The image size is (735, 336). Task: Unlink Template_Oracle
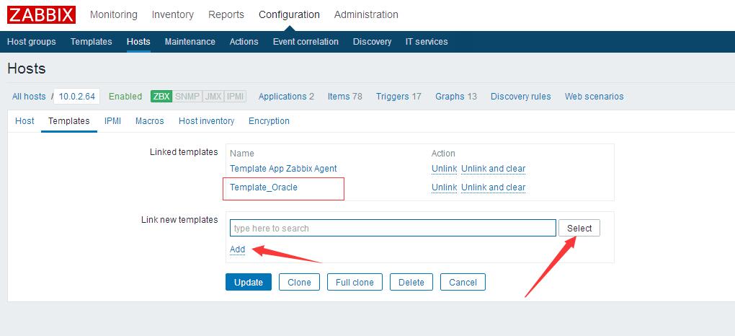(444, 187)
